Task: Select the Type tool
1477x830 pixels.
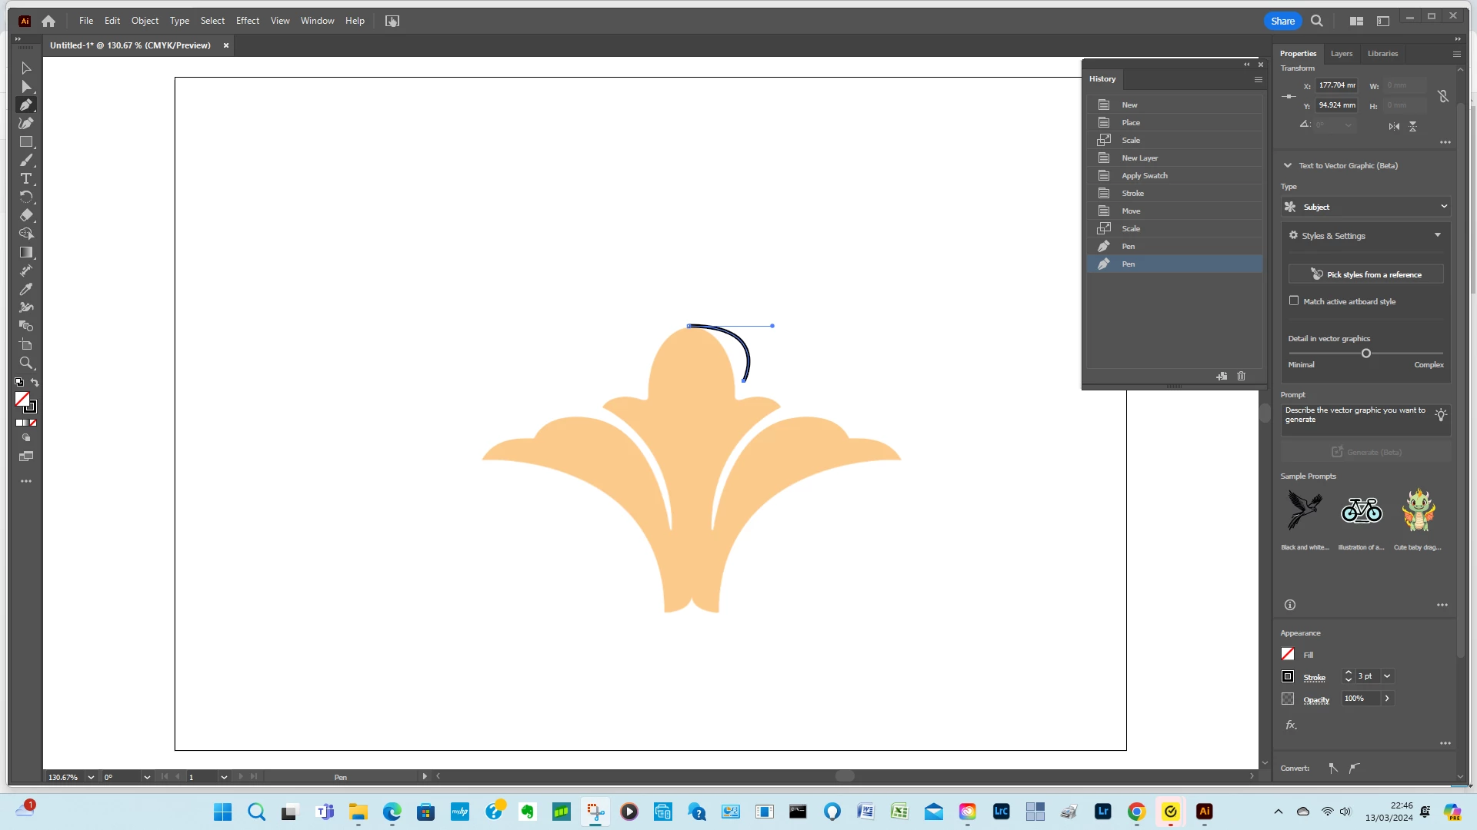Action: tap(26, 178)
